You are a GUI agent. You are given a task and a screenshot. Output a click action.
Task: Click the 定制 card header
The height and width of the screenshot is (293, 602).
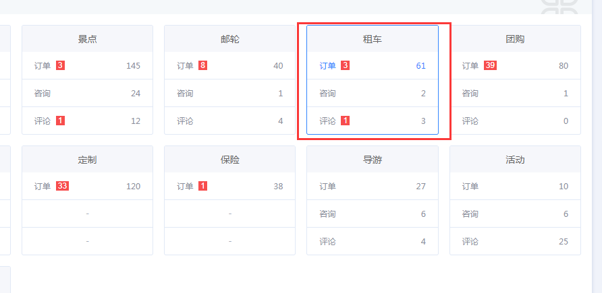[87, 160]
